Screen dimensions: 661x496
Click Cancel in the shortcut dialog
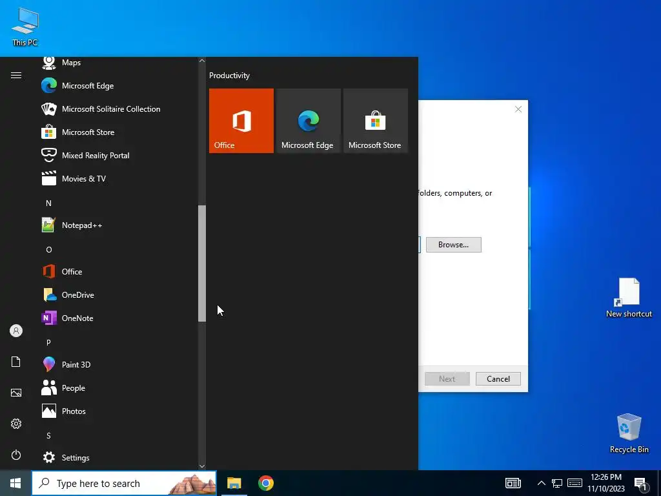point(498,378)
